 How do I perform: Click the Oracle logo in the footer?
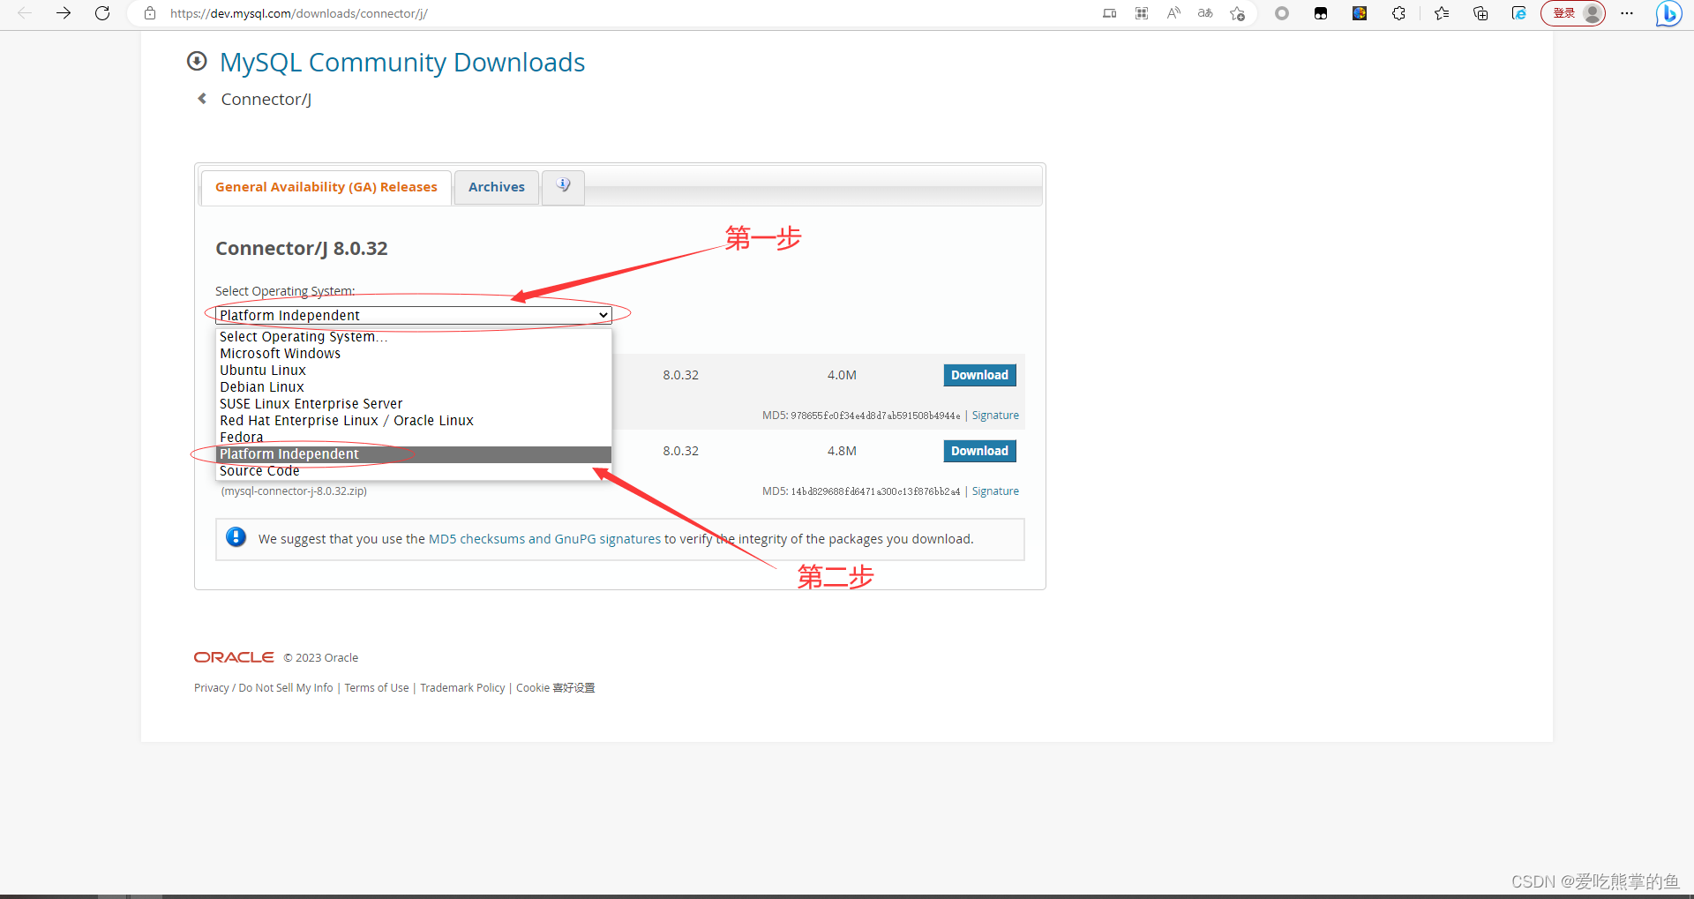click(234, 657)
